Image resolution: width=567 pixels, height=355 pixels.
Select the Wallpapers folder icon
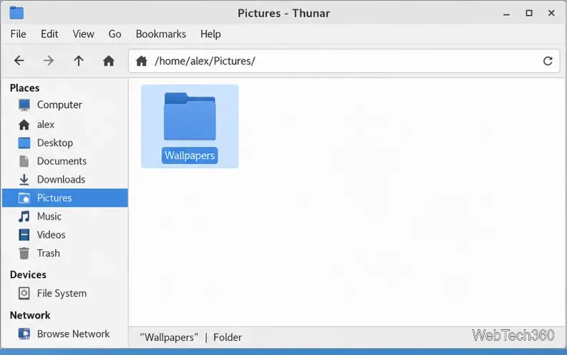[190, 116]
